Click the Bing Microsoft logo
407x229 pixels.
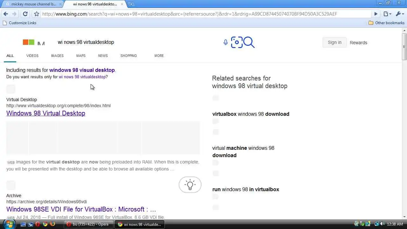(x=33, y=42)
